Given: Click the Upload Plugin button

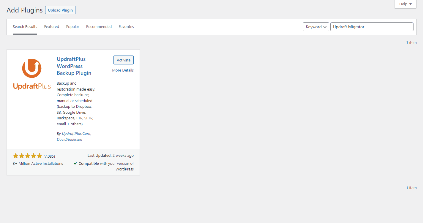Looking at the screenshot, I should pyautogui.click(x=60, y=10).
